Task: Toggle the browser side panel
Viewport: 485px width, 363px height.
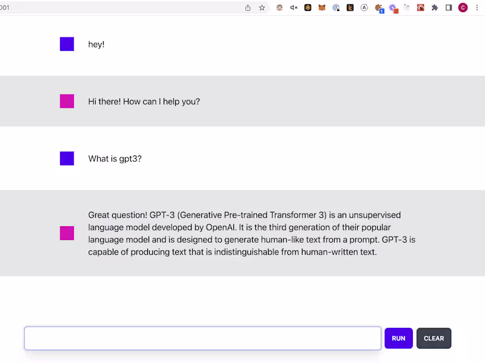Action: click(x=449, y=8)
